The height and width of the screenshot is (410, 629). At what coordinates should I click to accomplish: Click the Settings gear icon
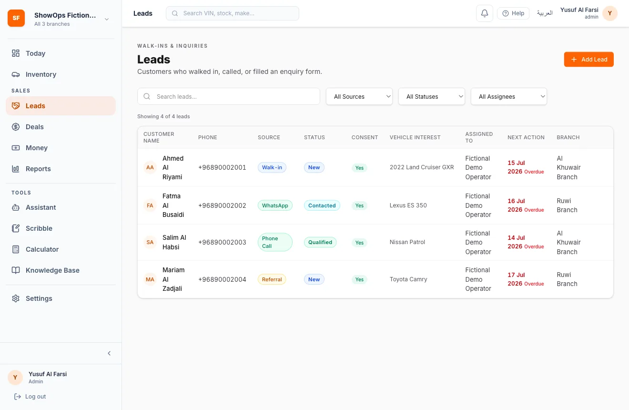tap(16, 298)
